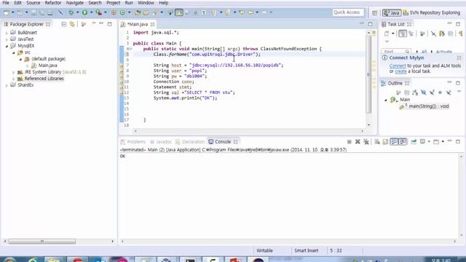Click the green Run button in toolbar
This screenshot has height=262, width=466.
pyautogui.click(x=84, y=12)
